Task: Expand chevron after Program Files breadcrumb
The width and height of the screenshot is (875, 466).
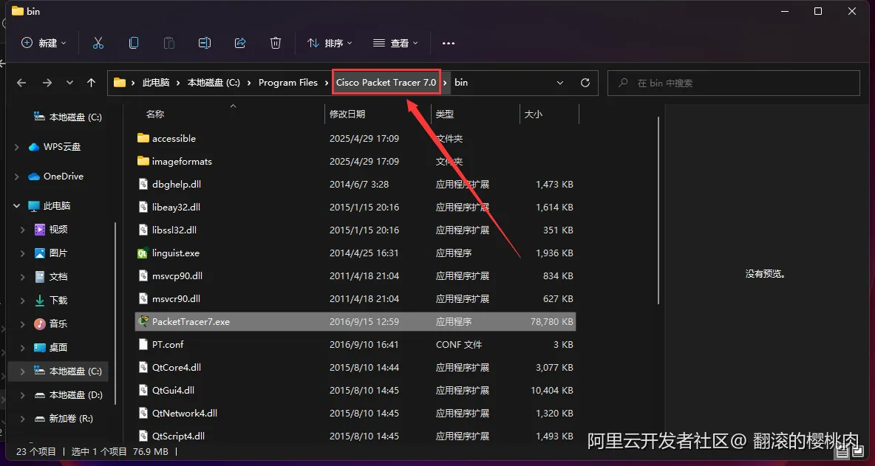Action: (327, 83)
